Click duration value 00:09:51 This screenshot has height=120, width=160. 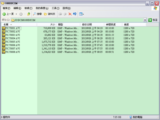click(110, 52)
